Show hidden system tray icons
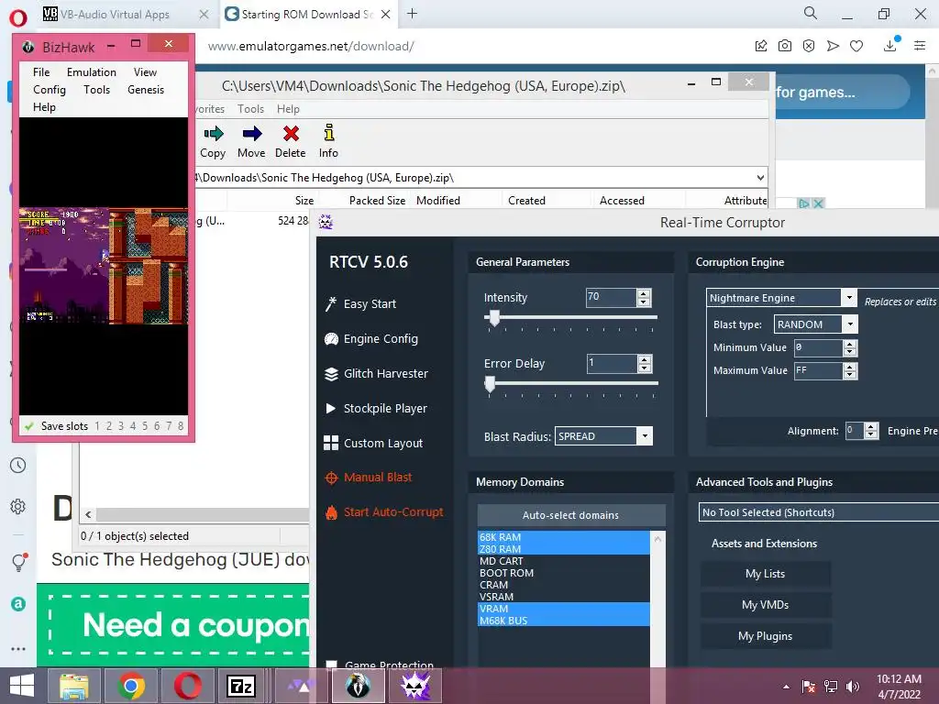Image resolution: width=939 pixels, height=704 pixels. pyautogui.click(x=786, y=687)
